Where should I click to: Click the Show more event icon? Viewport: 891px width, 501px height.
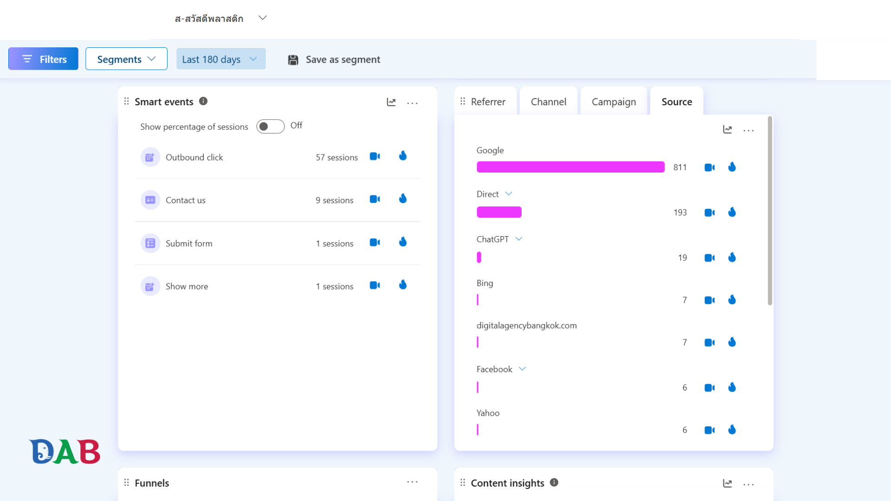coord(150,286)
